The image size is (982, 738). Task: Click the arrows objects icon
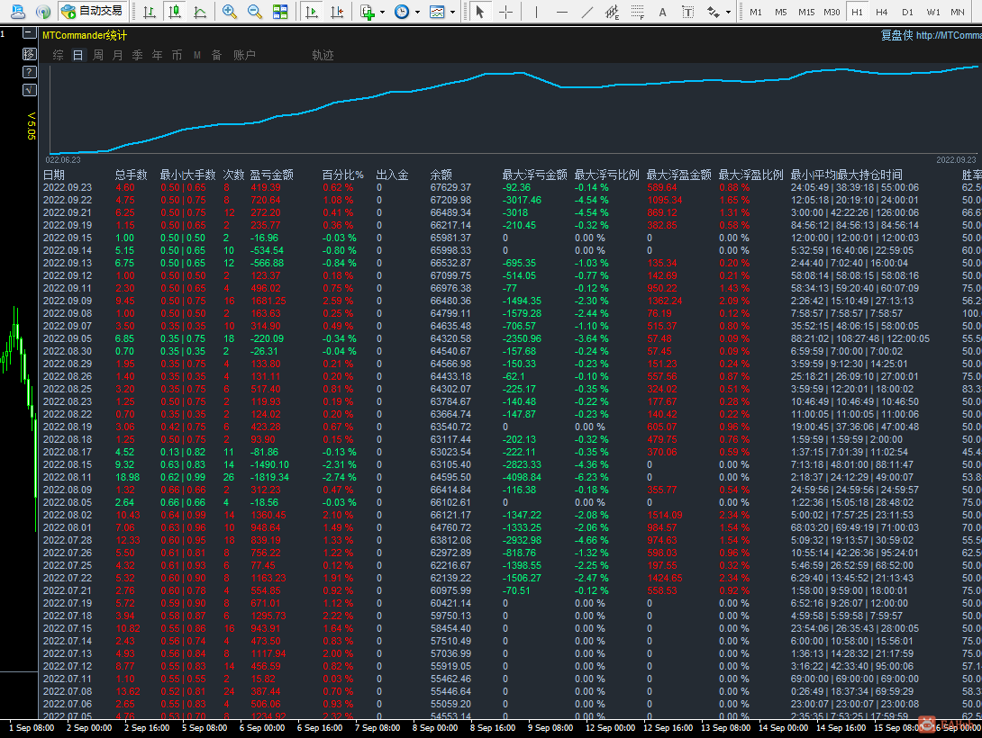[713, 12]
